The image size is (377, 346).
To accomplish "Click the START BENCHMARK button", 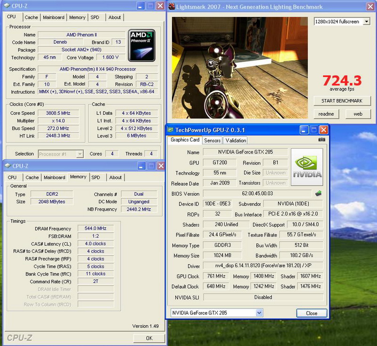I will [x=342, y=101].
